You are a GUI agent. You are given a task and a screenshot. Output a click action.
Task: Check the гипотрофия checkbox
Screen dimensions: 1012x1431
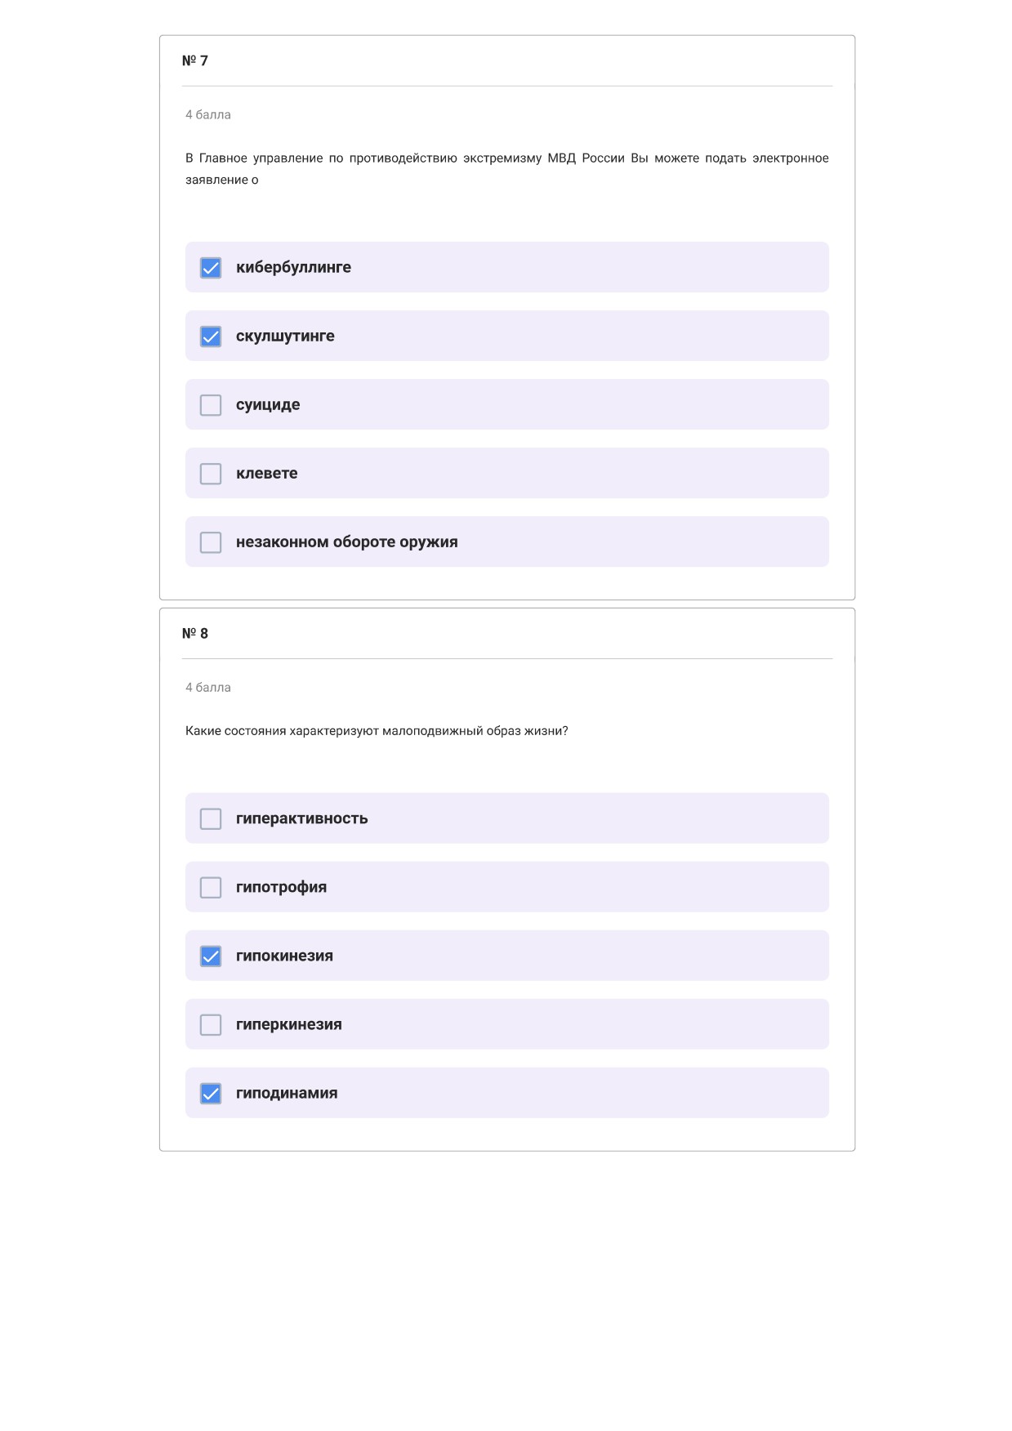[211, 887]
